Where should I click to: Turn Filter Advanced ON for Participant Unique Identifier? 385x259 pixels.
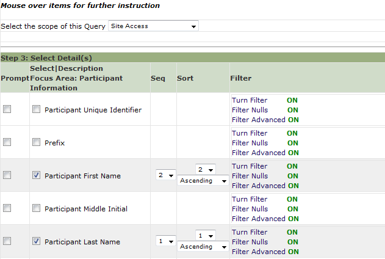point(293,120)
